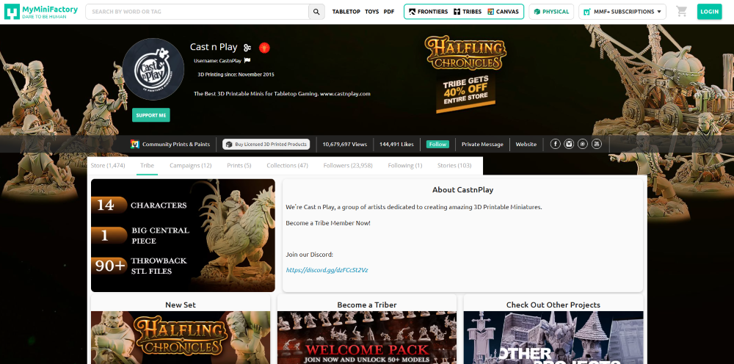734x364 pixels.
Task: Click the red lightbulb badge
Action: [264, 47]
